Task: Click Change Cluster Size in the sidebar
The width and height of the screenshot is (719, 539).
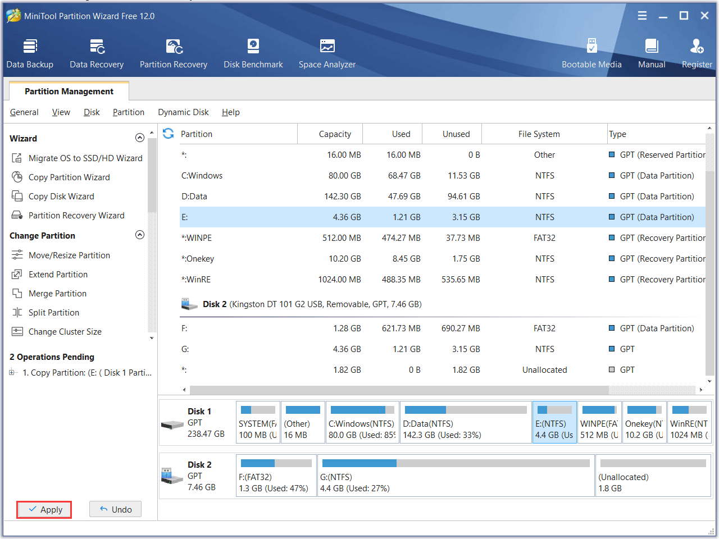Action: tap(65, 332)
